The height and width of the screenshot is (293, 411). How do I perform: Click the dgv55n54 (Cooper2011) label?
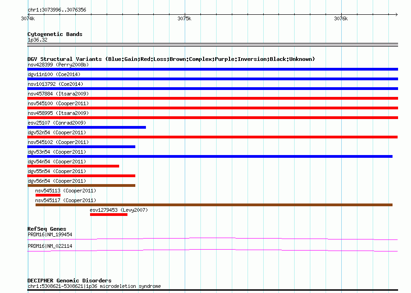pyautogui.click(x=57, y=171)
